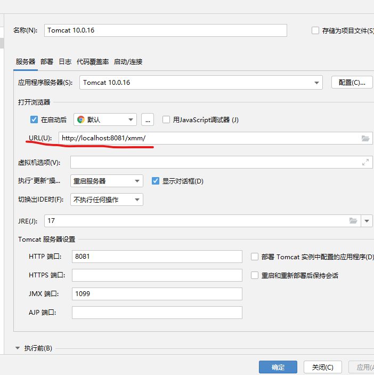
Task: Open the 执行更新操作 重启服务器 dropdown
Action: (x=107, y=181)
